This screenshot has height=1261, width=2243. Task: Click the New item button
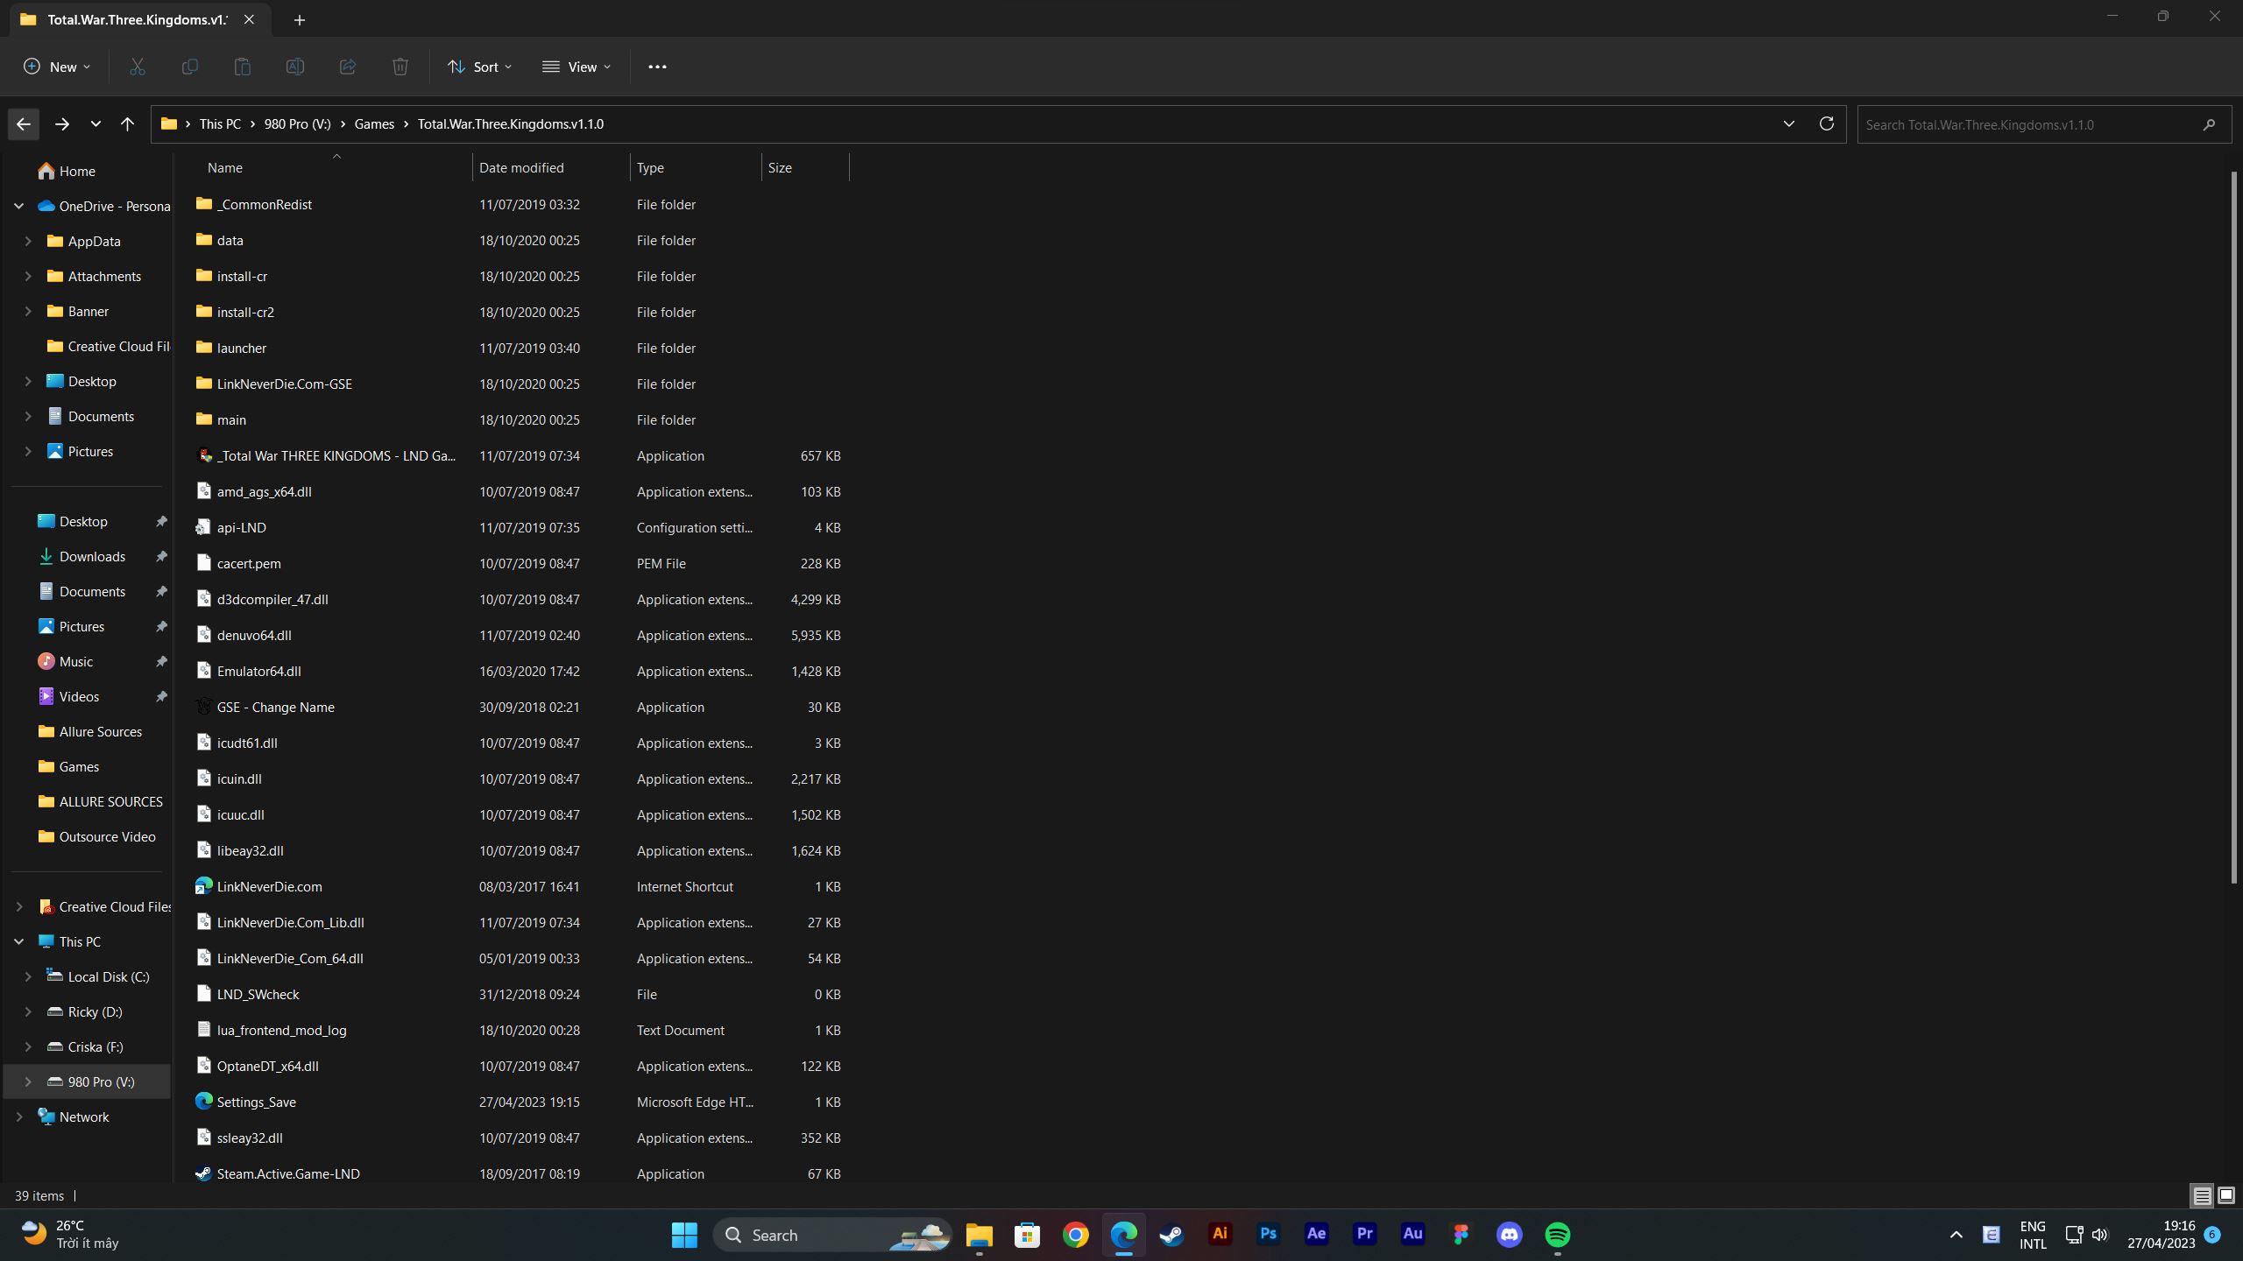click(x=57, y=67)
